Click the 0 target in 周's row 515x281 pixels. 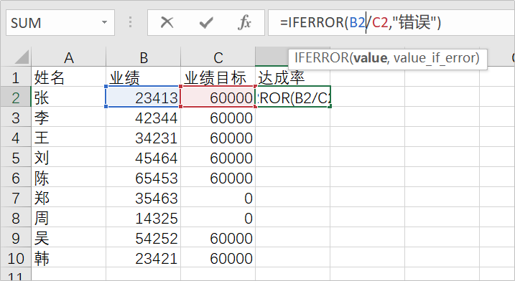tap(218, 218)
